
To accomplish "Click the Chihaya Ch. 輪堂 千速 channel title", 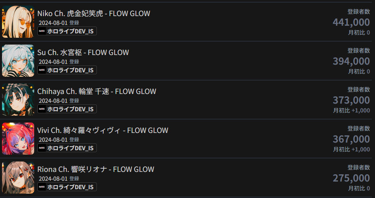I will pos(96,91).
